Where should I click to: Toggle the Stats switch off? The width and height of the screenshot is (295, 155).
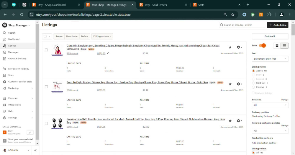(x=262, y=45)
